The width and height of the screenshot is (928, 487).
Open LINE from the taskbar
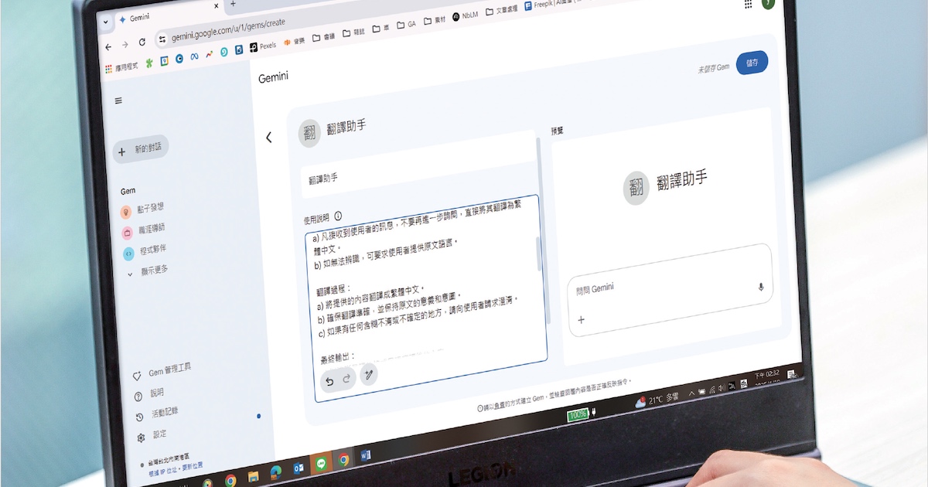[x=321, y=462]
